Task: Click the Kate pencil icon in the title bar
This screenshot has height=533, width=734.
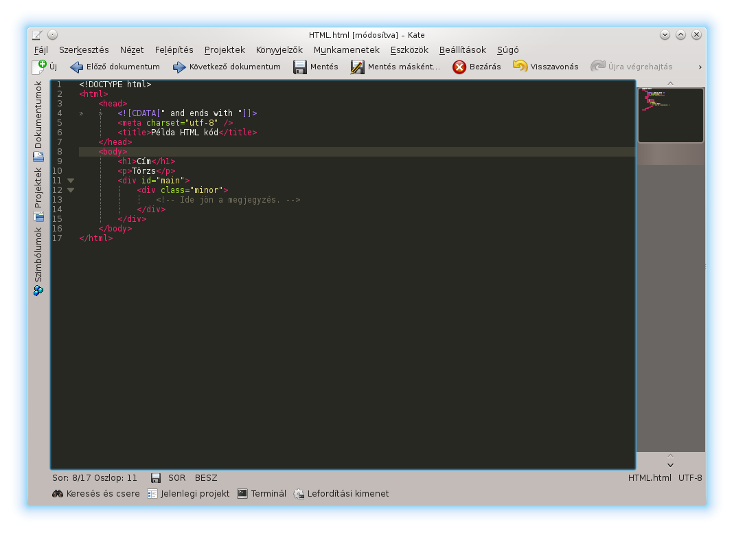Action: (x=38, y=35)
